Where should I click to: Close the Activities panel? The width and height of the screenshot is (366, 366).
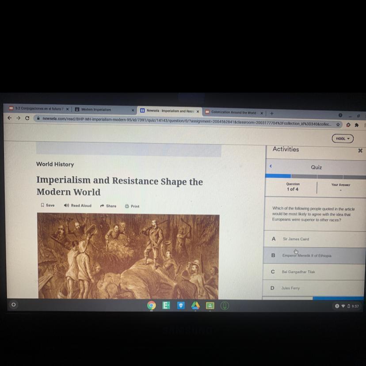(360, 151)
